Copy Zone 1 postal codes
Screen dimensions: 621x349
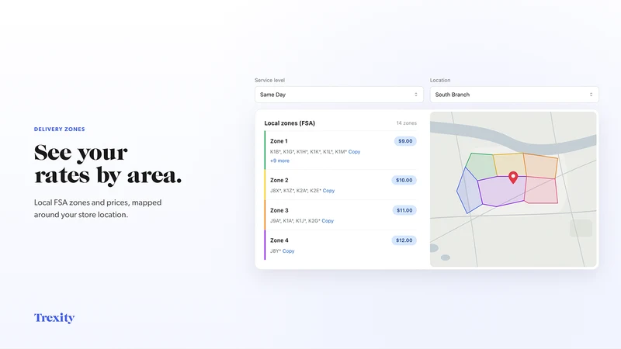[x=354, y=151]
